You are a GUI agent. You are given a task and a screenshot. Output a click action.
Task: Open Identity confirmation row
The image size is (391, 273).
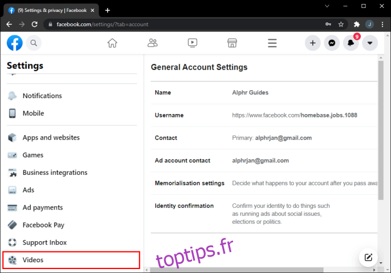pyautogui.click(x=264, y=214)
